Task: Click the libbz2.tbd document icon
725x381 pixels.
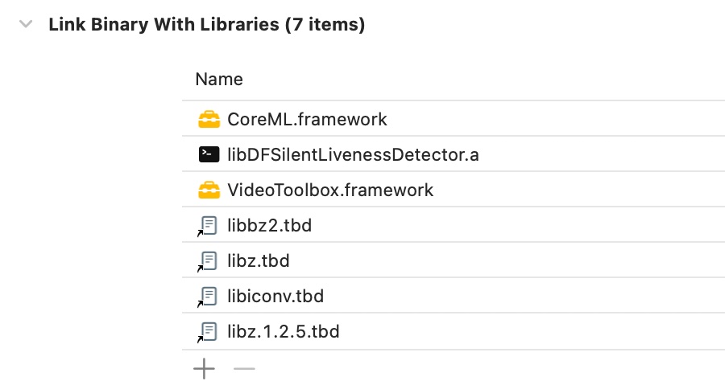Action: pyautogui.click(x=209, y=226)
